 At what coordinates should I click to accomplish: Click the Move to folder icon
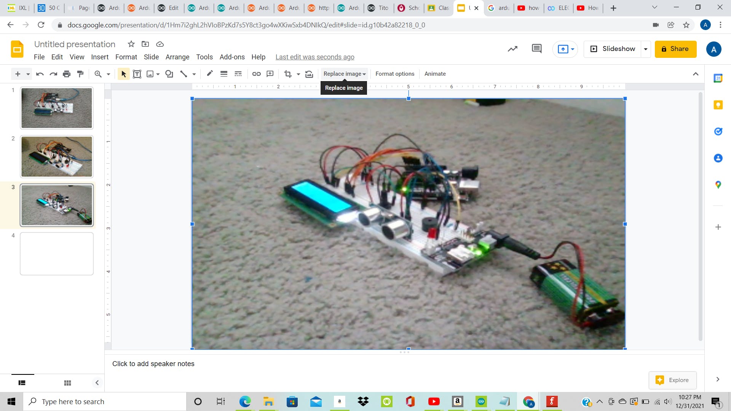145,44
